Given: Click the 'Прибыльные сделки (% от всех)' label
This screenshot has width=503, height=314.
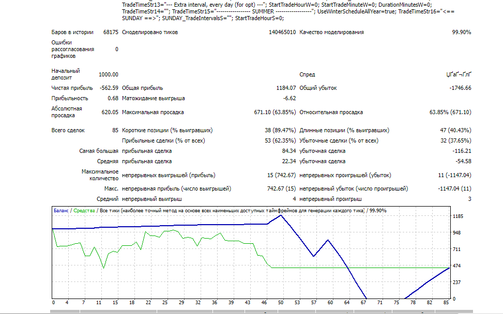Looking at the screenshot, I should [x=163, y=140].
